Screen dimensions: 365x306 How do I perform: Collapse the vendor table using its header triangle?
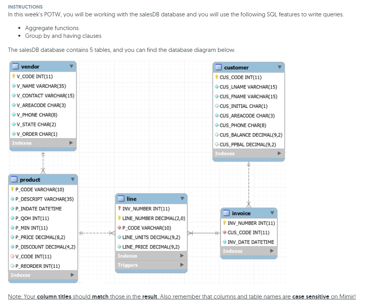tap(71, 67)
